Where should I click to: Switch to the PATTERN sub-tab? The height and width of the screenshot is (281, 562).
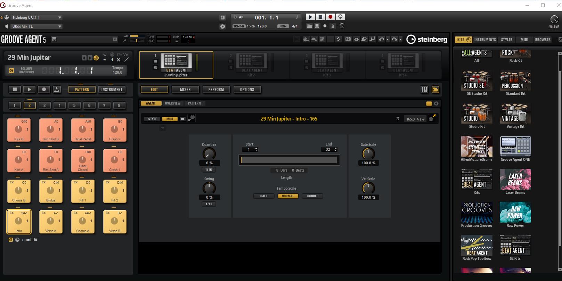pos(194,103)
